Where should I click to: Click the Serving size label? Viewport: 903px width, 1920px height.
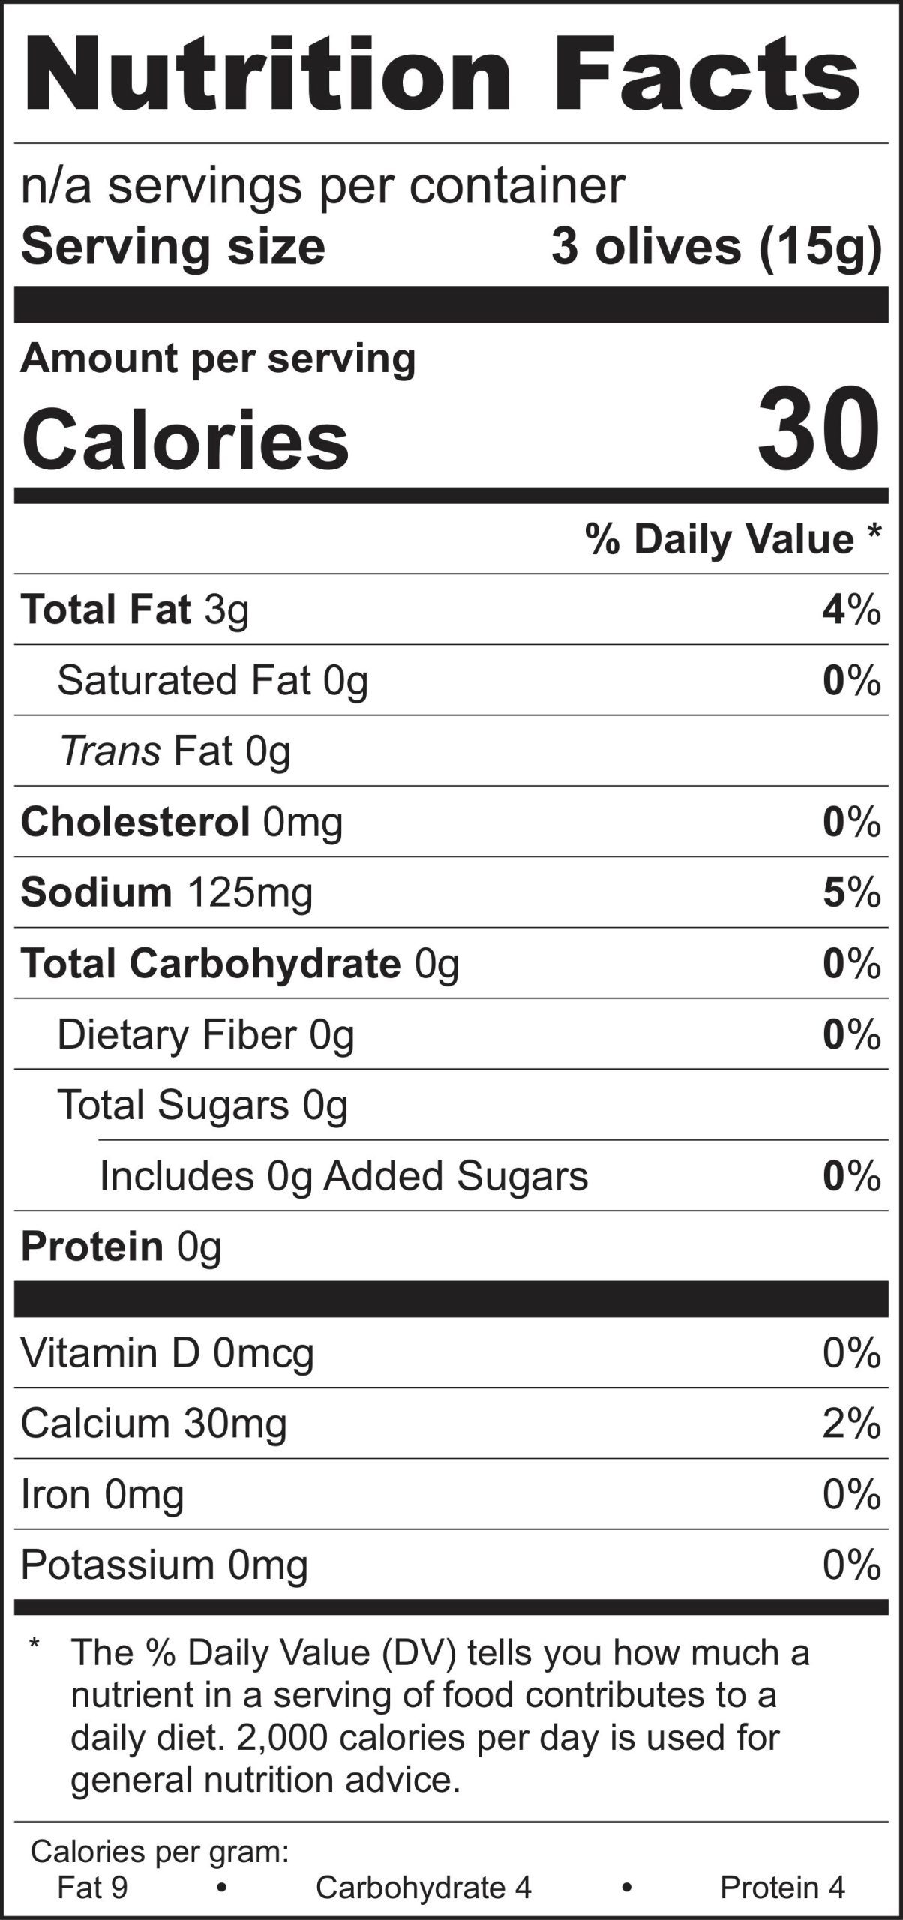point(173,246)
